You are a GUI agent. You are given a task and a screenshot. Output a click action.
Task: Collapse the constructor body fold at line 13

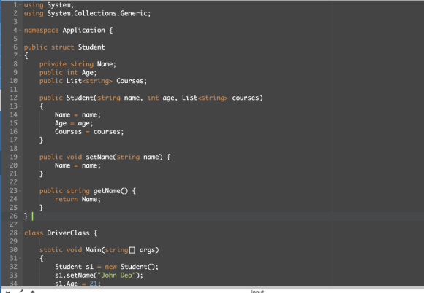(20, 106)
